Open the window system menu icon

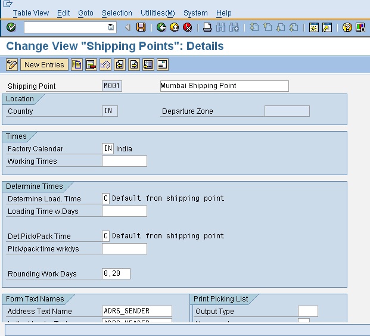(8, 4)
